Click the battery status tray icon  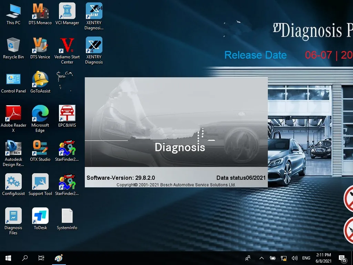tap(272, 258)
